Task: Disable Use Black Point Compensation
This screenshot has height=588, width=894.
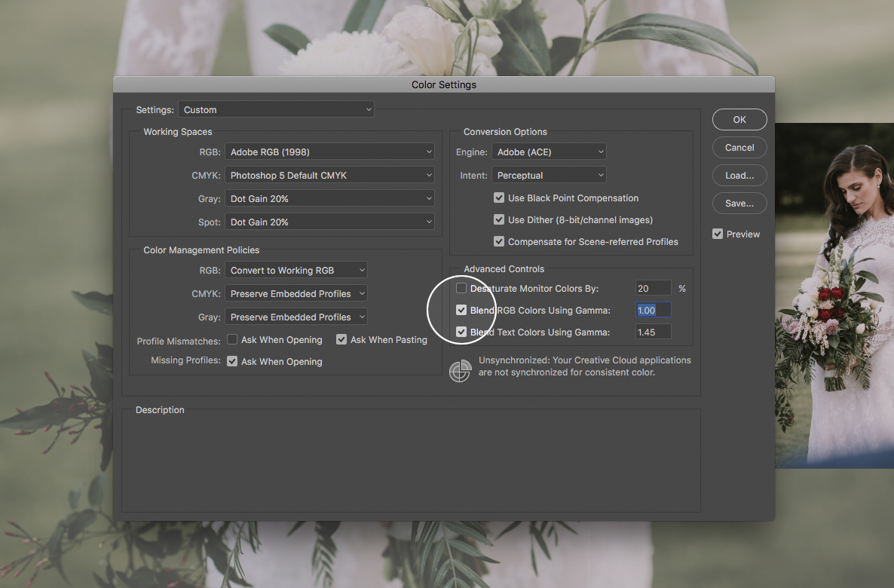Action: 499,198
